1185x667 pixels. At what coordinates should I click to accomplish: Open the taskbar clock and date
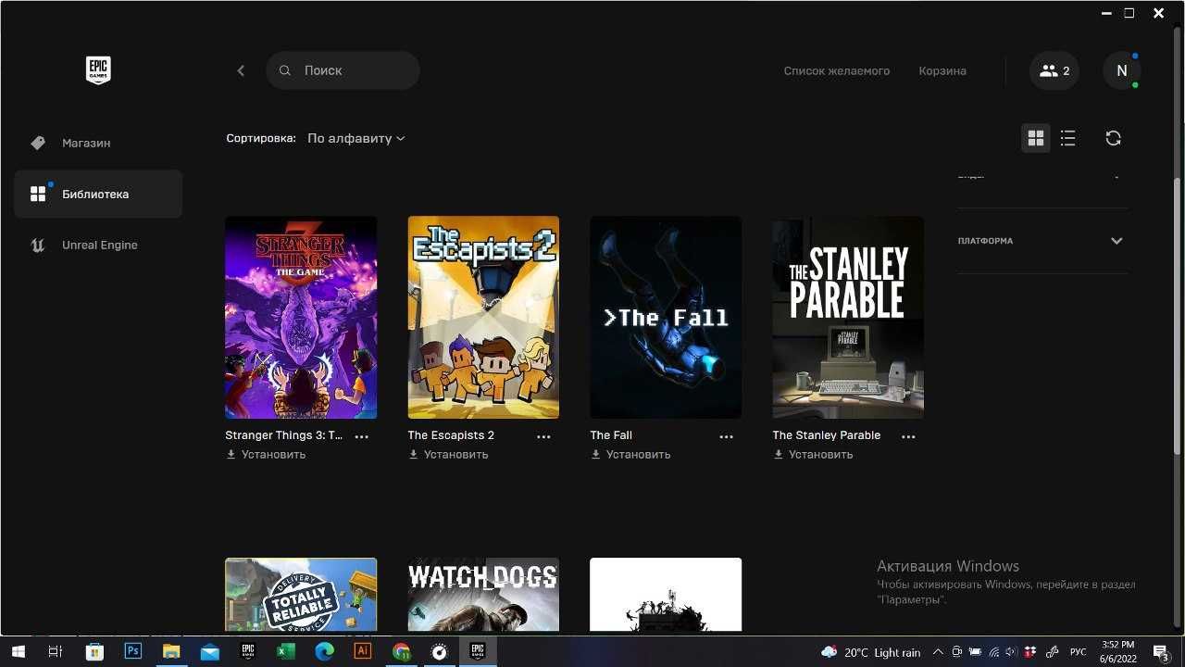click(1118, 652)
